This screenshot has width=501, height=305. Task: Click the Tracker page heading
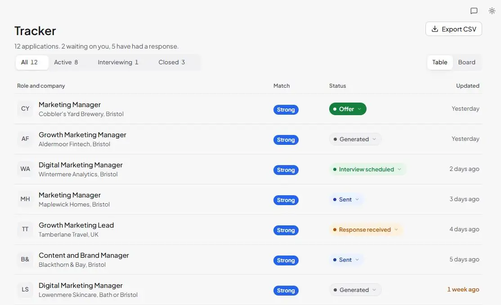coord(35,31)
